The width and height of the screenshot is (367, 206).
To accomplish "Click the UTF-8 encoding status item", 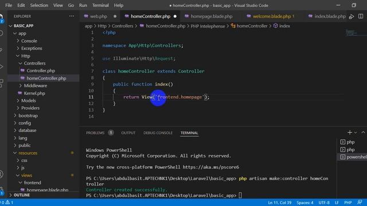I will click(324, 203).
